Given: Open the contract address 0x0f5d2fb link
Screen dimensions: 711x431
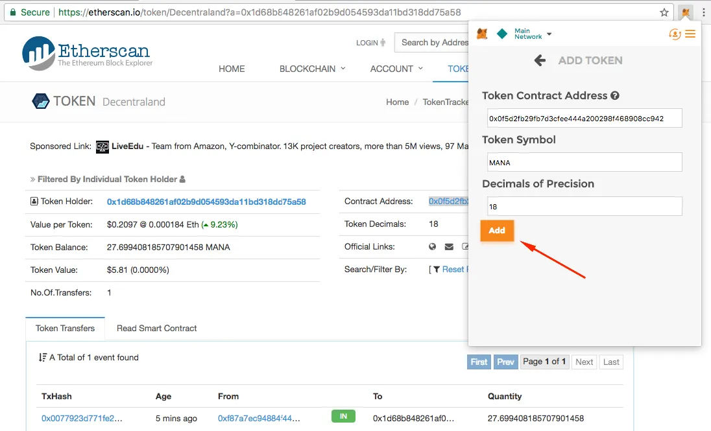Looking at the screenshot, I should pos(448,201).
